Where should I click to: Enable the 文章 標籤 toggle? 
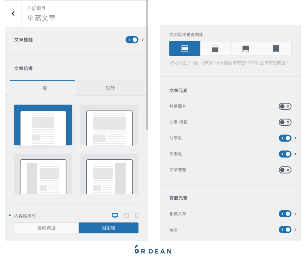click(285, 122)
